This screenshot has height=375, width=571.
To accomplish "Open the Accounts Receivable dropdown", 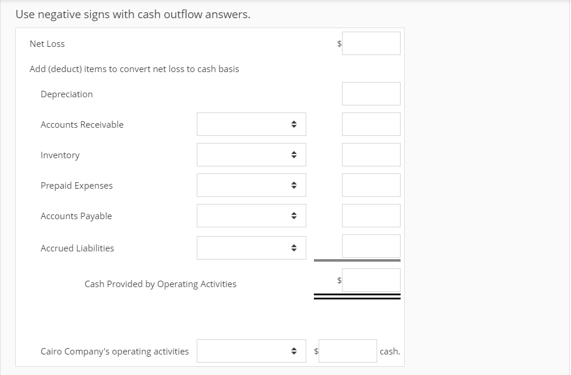I will (x=251, y=124).
